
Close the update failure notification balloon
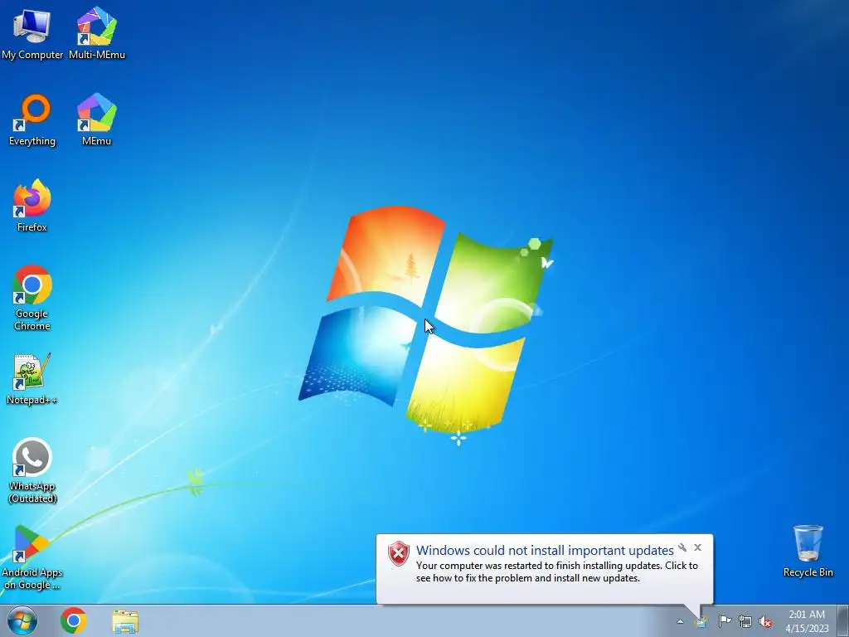tap(697, 547)
